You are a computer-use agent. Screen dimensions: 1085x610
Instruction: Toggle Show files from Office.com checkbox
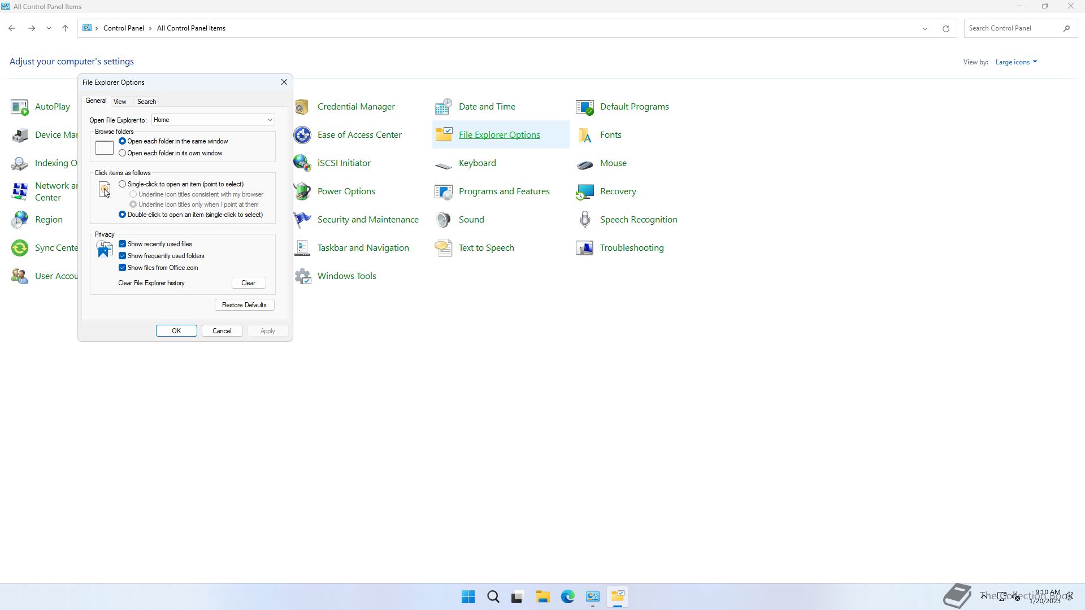(x=123, y=268)
